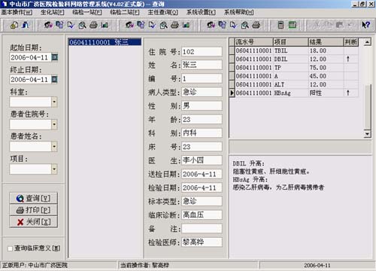Click the 项目 column header in results grid
This screenshot has height=271, width=376.
(290, 42)
